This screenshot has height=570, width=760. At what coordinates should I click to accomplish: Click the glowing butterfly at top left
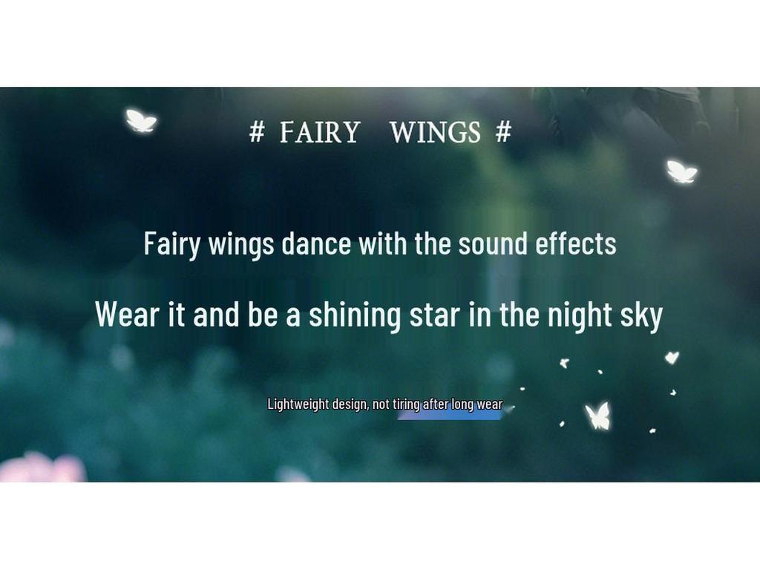[x=141, y=120]
